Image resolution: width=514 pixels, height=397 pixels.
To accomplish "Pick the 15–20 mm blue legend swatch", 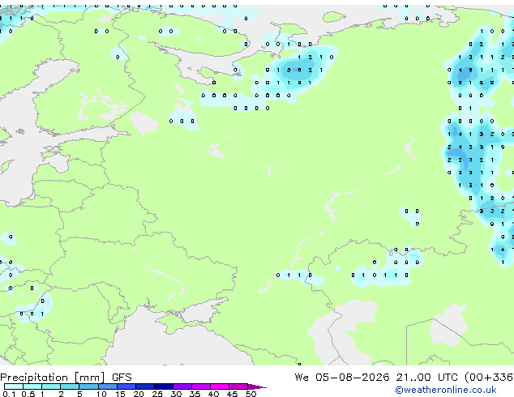I will (x=126, y=386).
